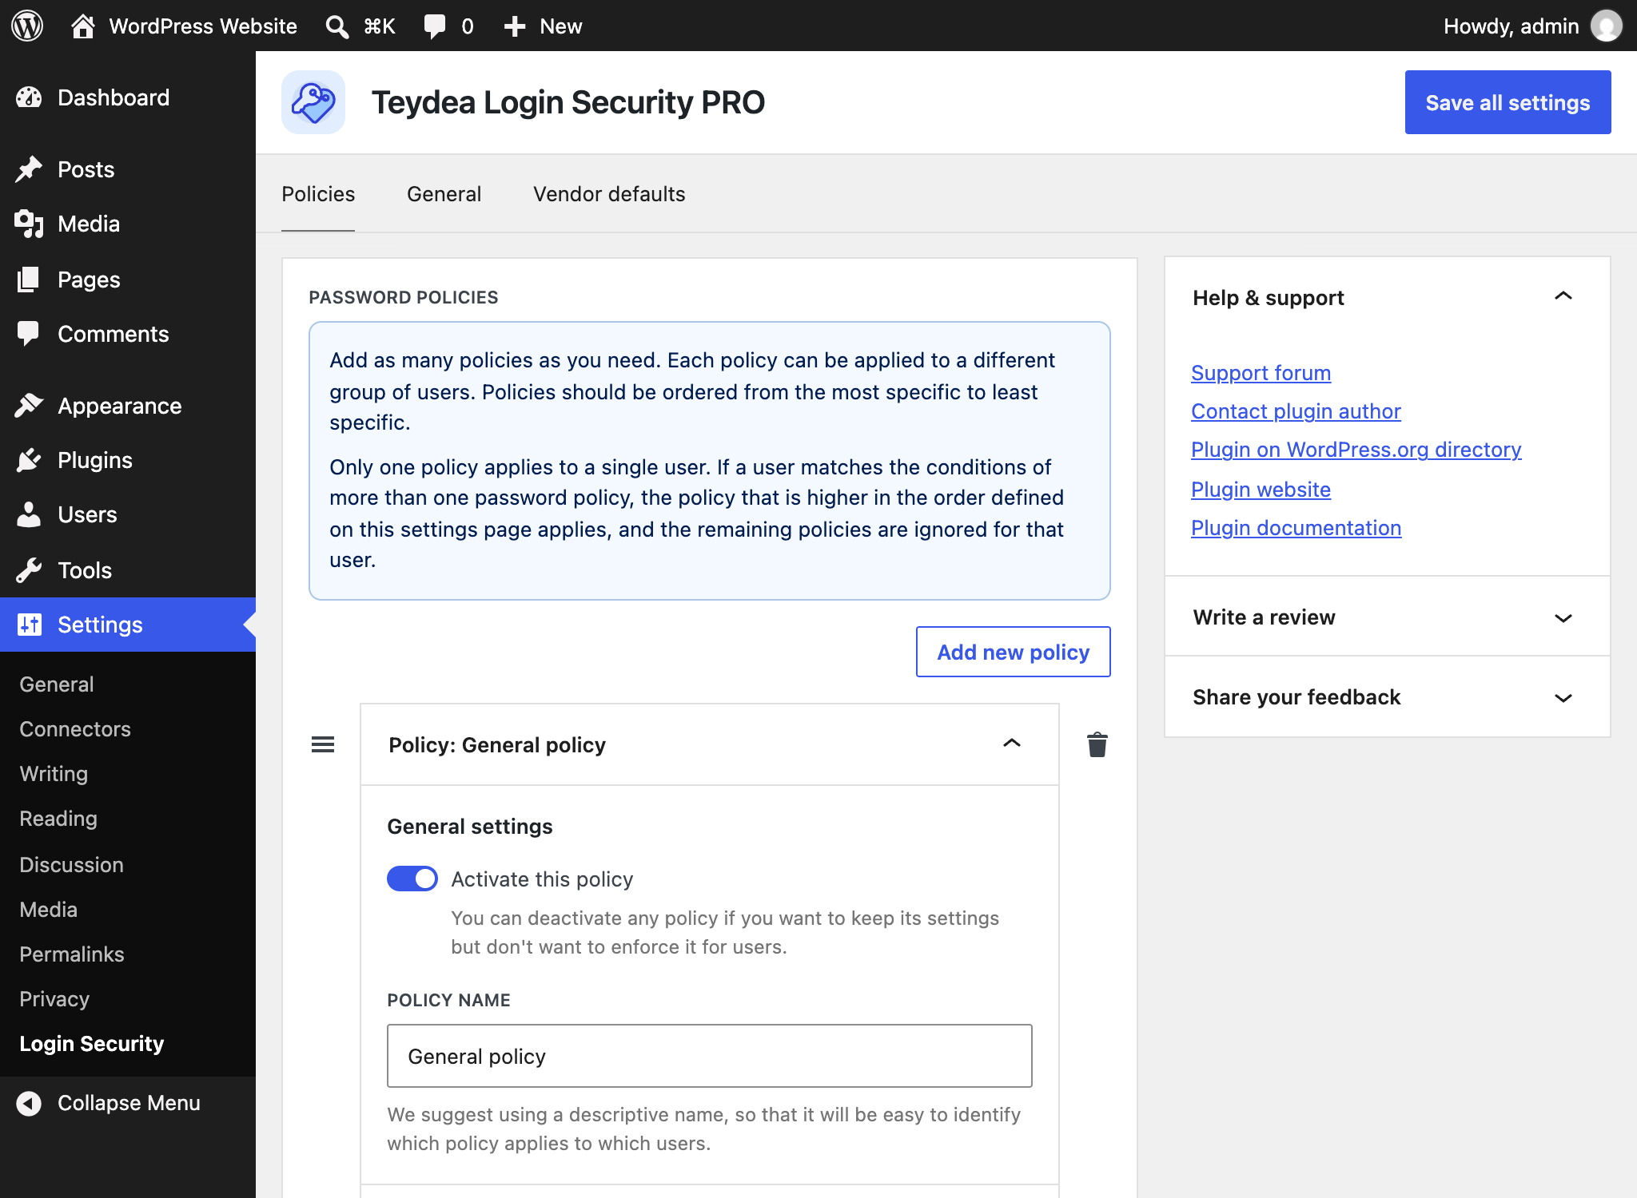Open the Support forum link

(x=1261, y=373)
